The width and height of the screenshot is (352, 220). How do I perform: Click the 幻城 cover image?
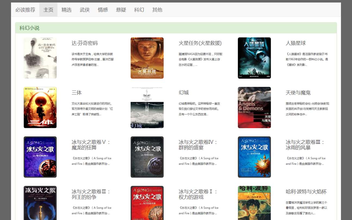(147, 108)
